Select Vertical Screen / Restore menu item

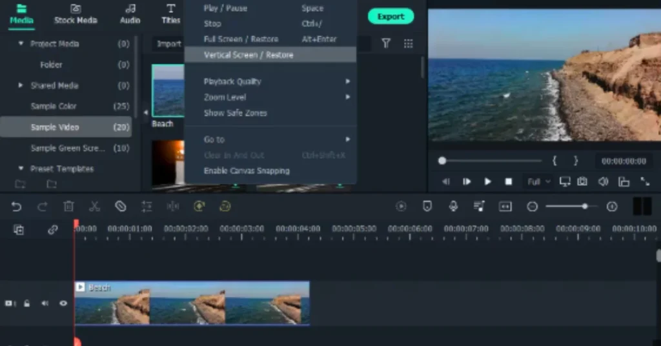coord(270,55)
